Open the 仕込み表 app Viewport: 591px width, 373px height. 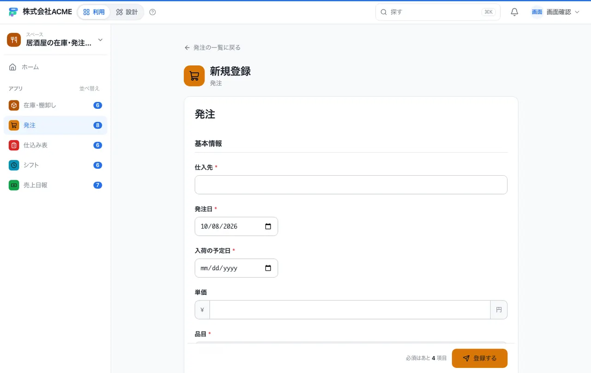(55, 145)
